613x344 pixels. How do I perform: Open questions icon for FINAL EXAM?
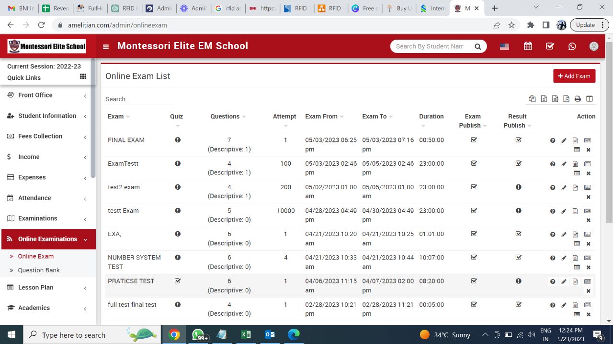(553, 140)
